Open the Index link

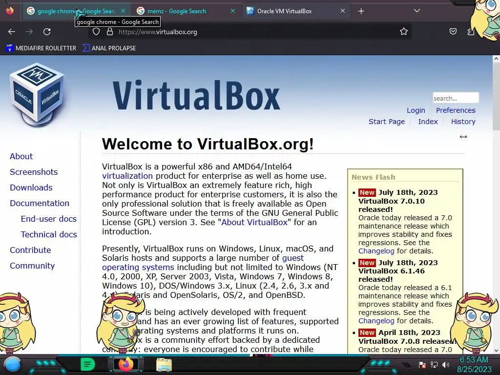pyautogui.click(x=428, y=122)
